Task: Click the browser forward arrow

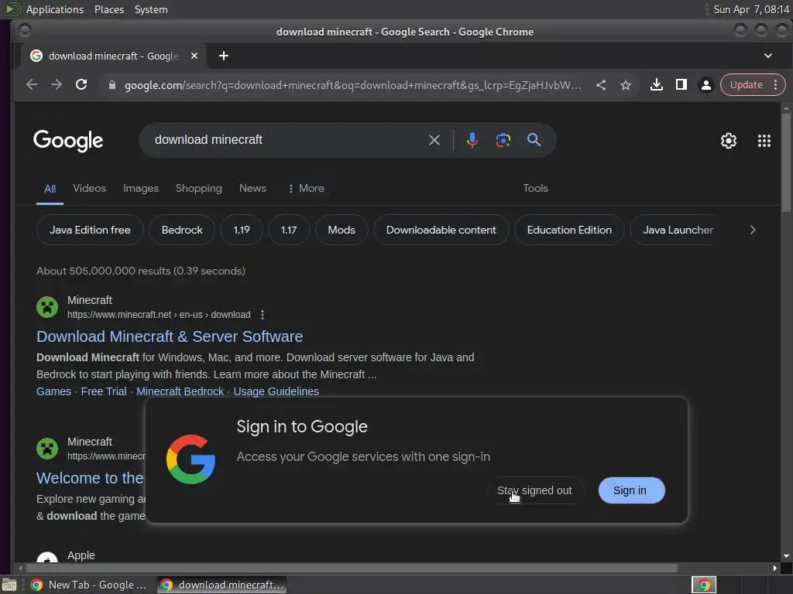Action: [x=56, y=85]
